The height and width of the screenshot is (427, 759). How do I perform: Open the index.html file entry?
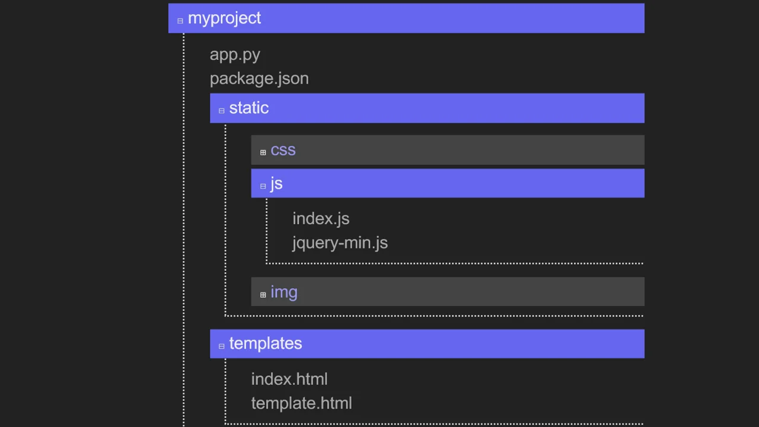pyautogui.click(x=289, y=379)
